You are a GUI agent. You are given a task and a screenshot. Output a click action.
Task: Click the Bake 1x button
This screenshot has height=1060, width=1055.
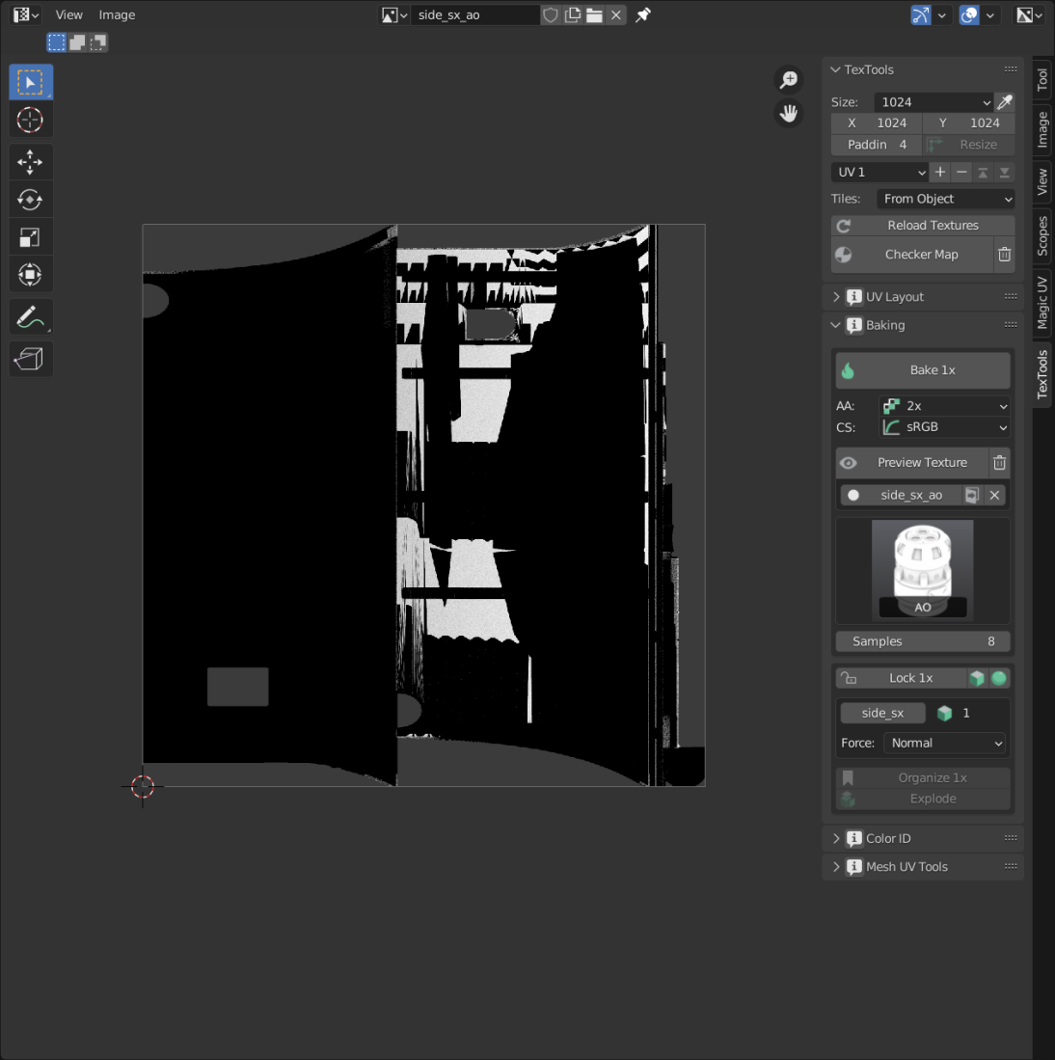923,370
